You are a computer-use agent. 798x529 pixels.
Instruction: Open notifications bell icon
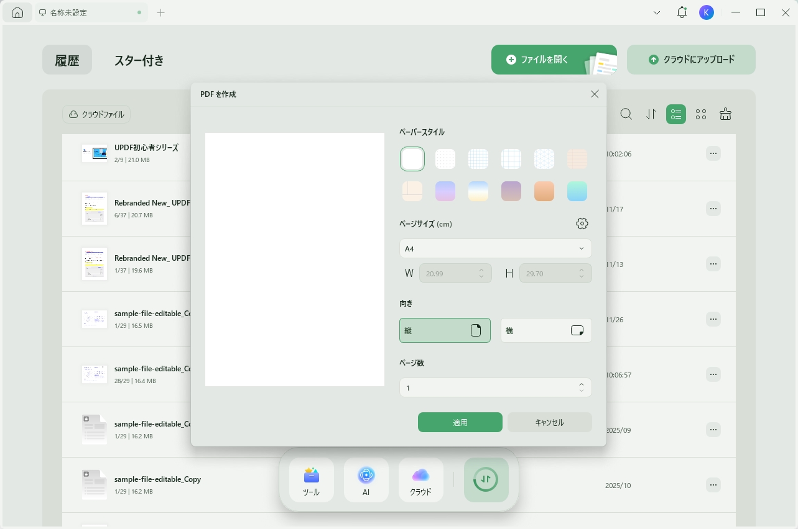click(x=682, y=12)
